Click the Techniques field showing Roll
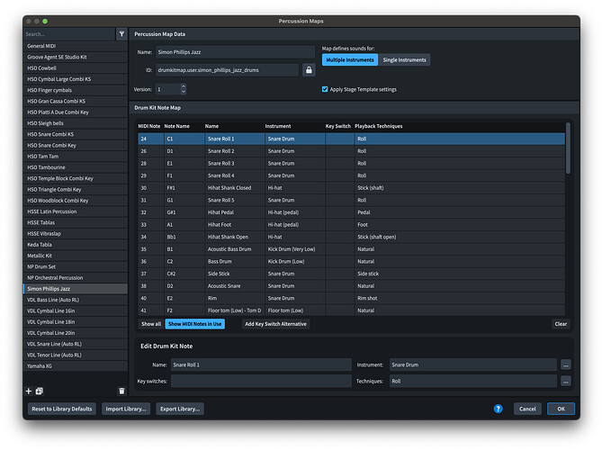This screenshot has height=450, width=602. 473,382
